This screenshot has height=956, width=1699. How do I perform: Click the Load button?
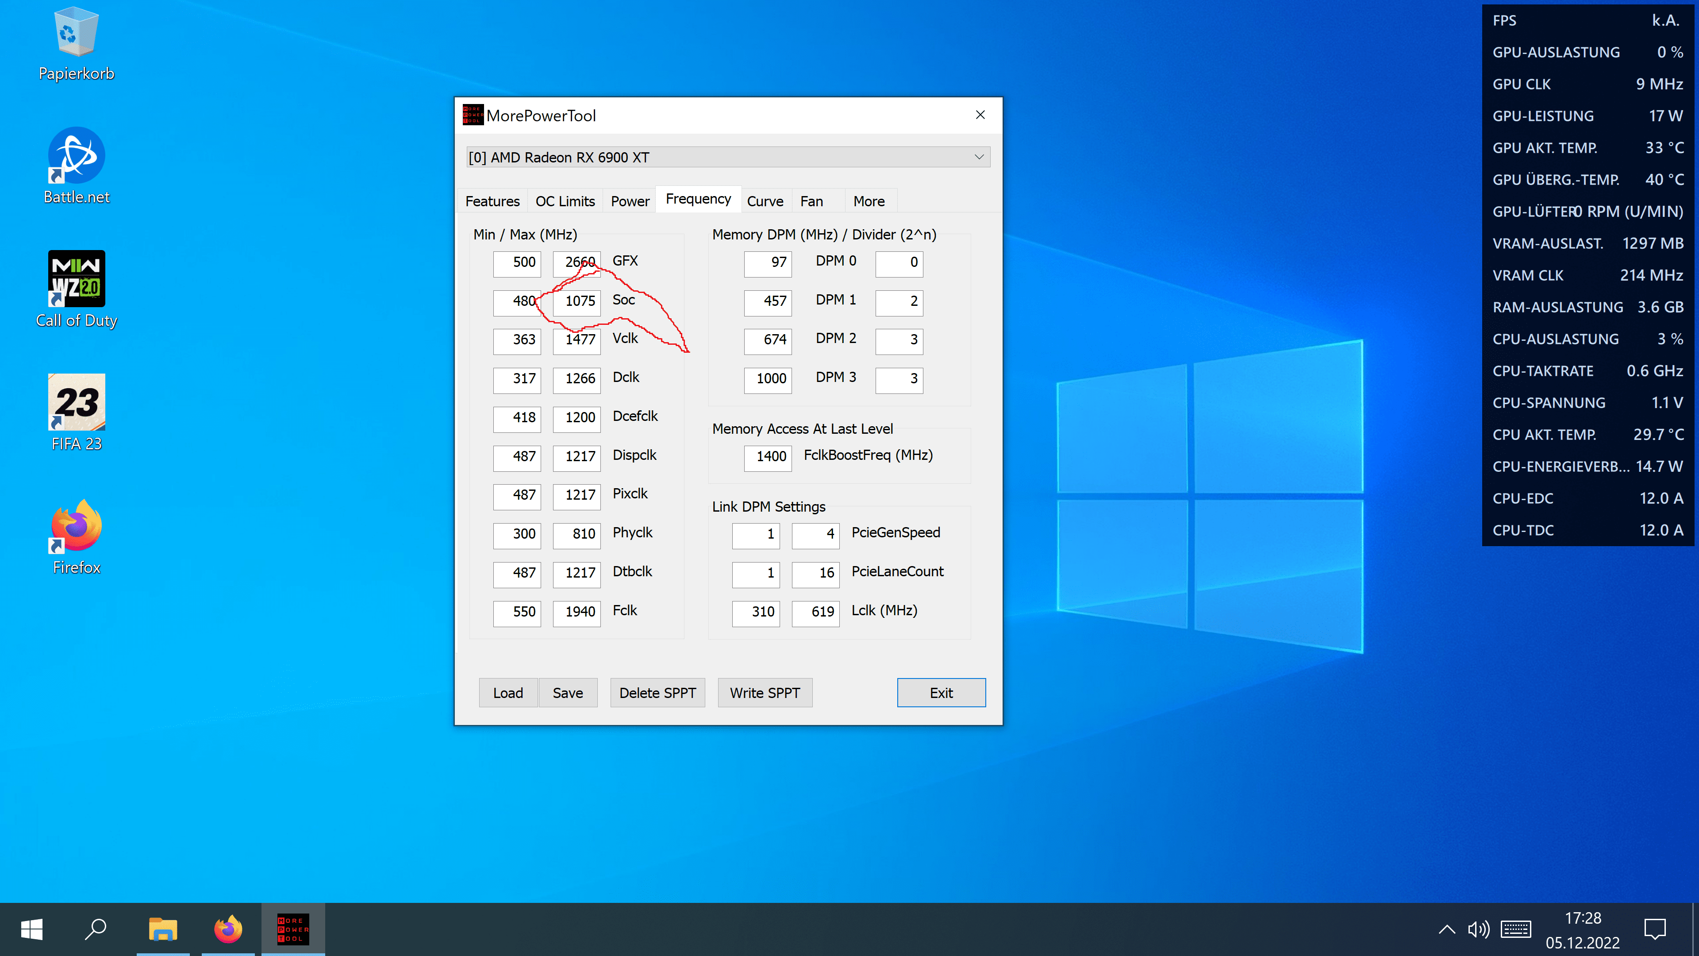click(508, 693)
